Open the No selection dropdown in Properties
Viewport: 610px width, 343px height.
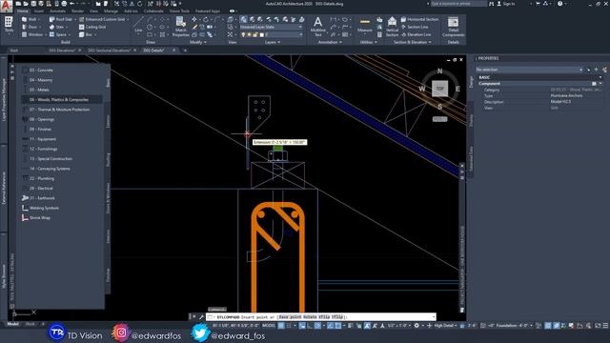pos(530,70)
